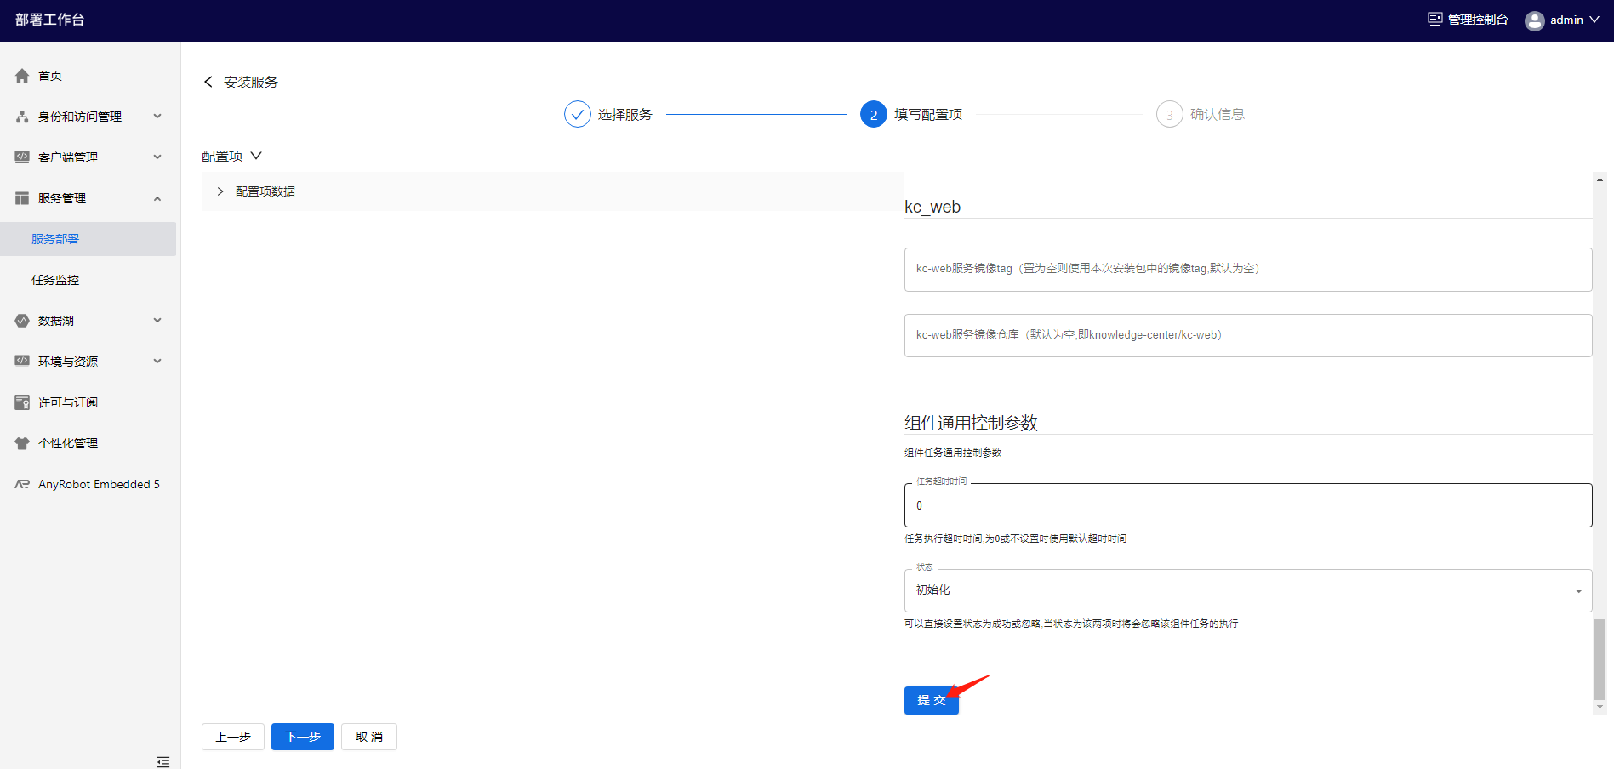Toggle the 配置项 section chevron

coord(256,156)
